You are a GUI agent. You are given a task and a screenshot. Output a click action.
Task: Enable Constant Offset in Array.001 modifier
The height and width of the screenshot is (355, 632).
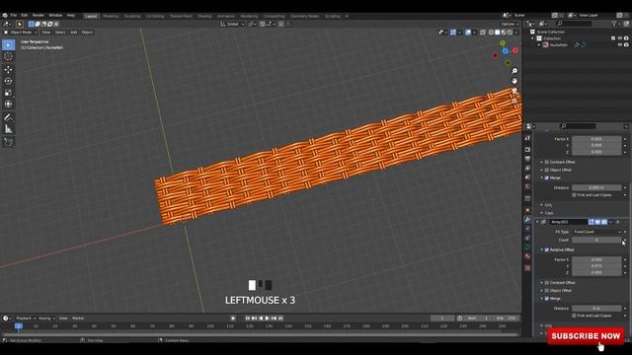click(x=547, y=283)
